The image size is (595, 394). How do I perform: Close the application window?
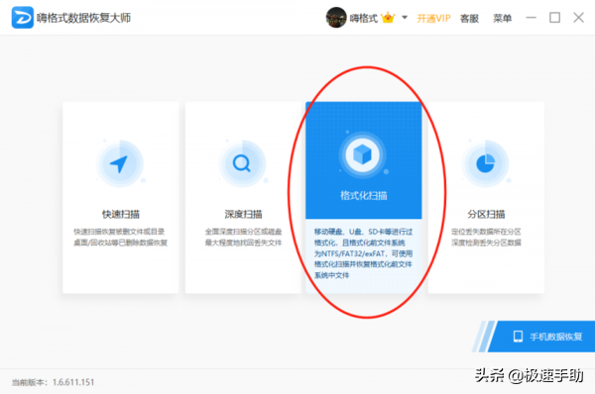point(578,18)
